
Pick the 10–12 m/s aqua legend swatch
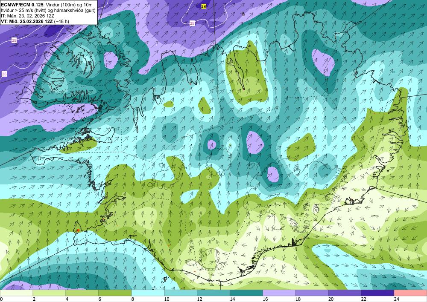coord(181,293)
